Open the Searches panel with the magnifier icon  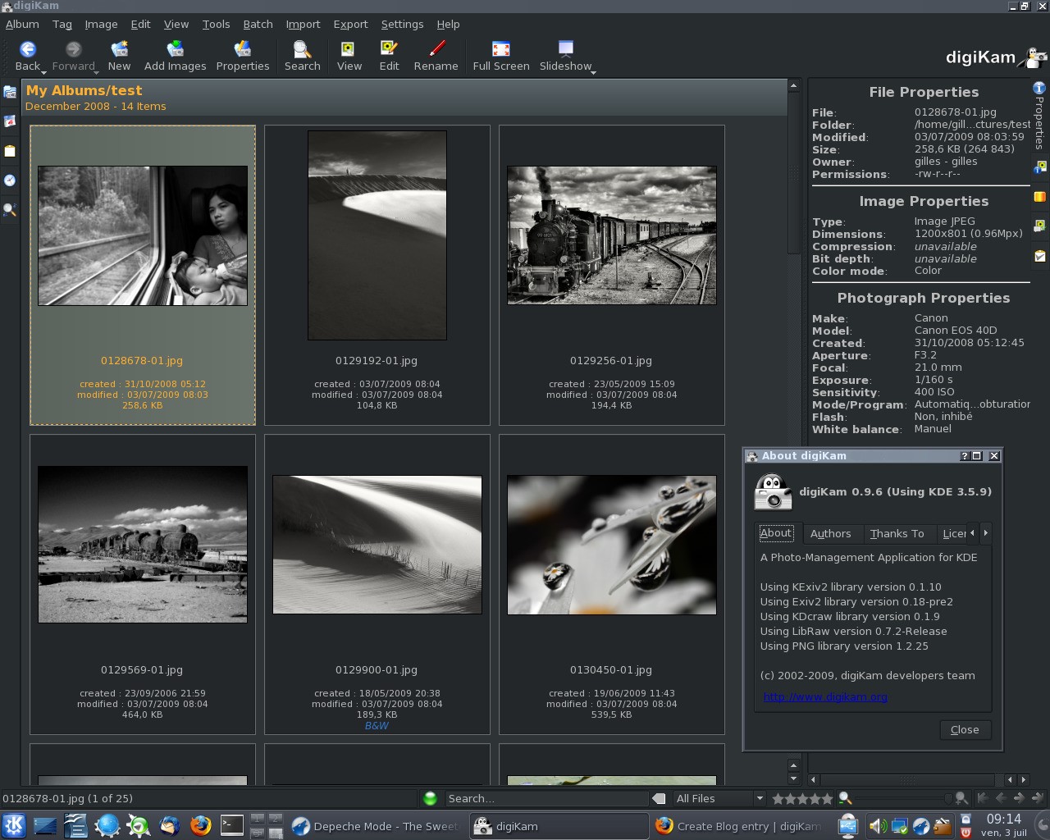coord(10,211)
